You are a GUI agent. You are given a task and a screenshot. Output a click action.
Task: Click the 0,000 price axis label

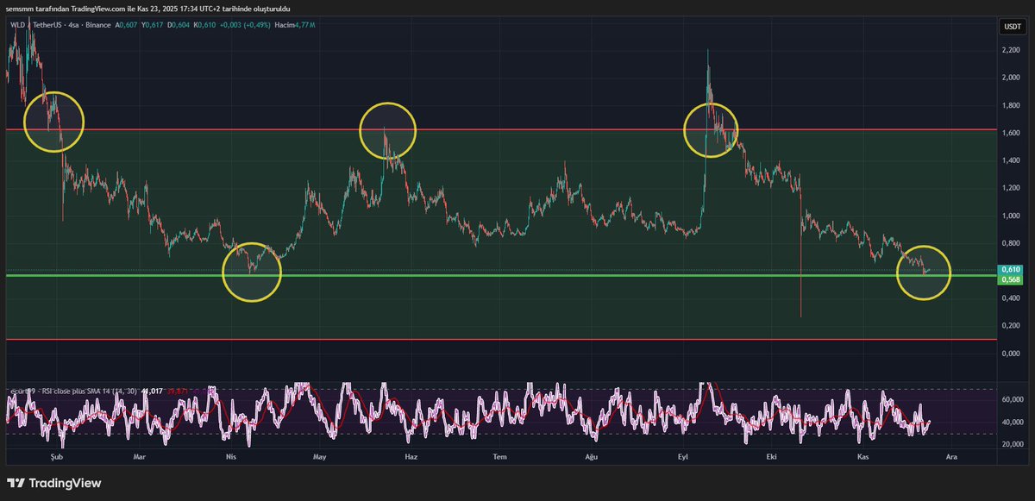tap(1011, 354)
